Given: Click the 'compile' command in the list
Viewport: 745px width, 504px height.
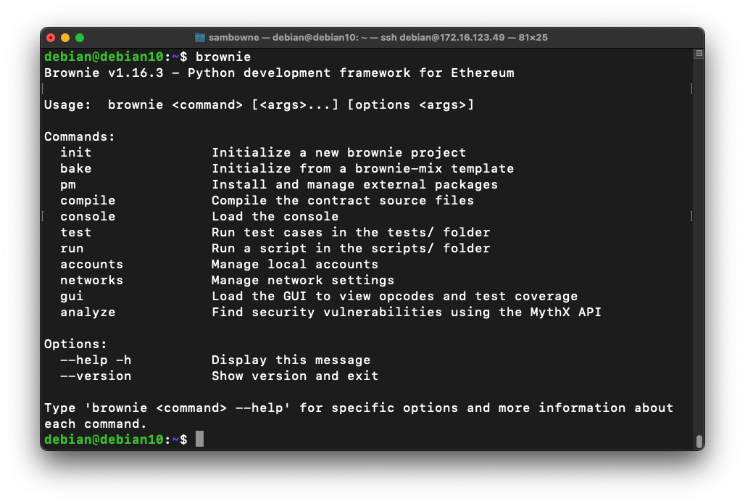Looking at the screenshot, I should click(88, 200).
